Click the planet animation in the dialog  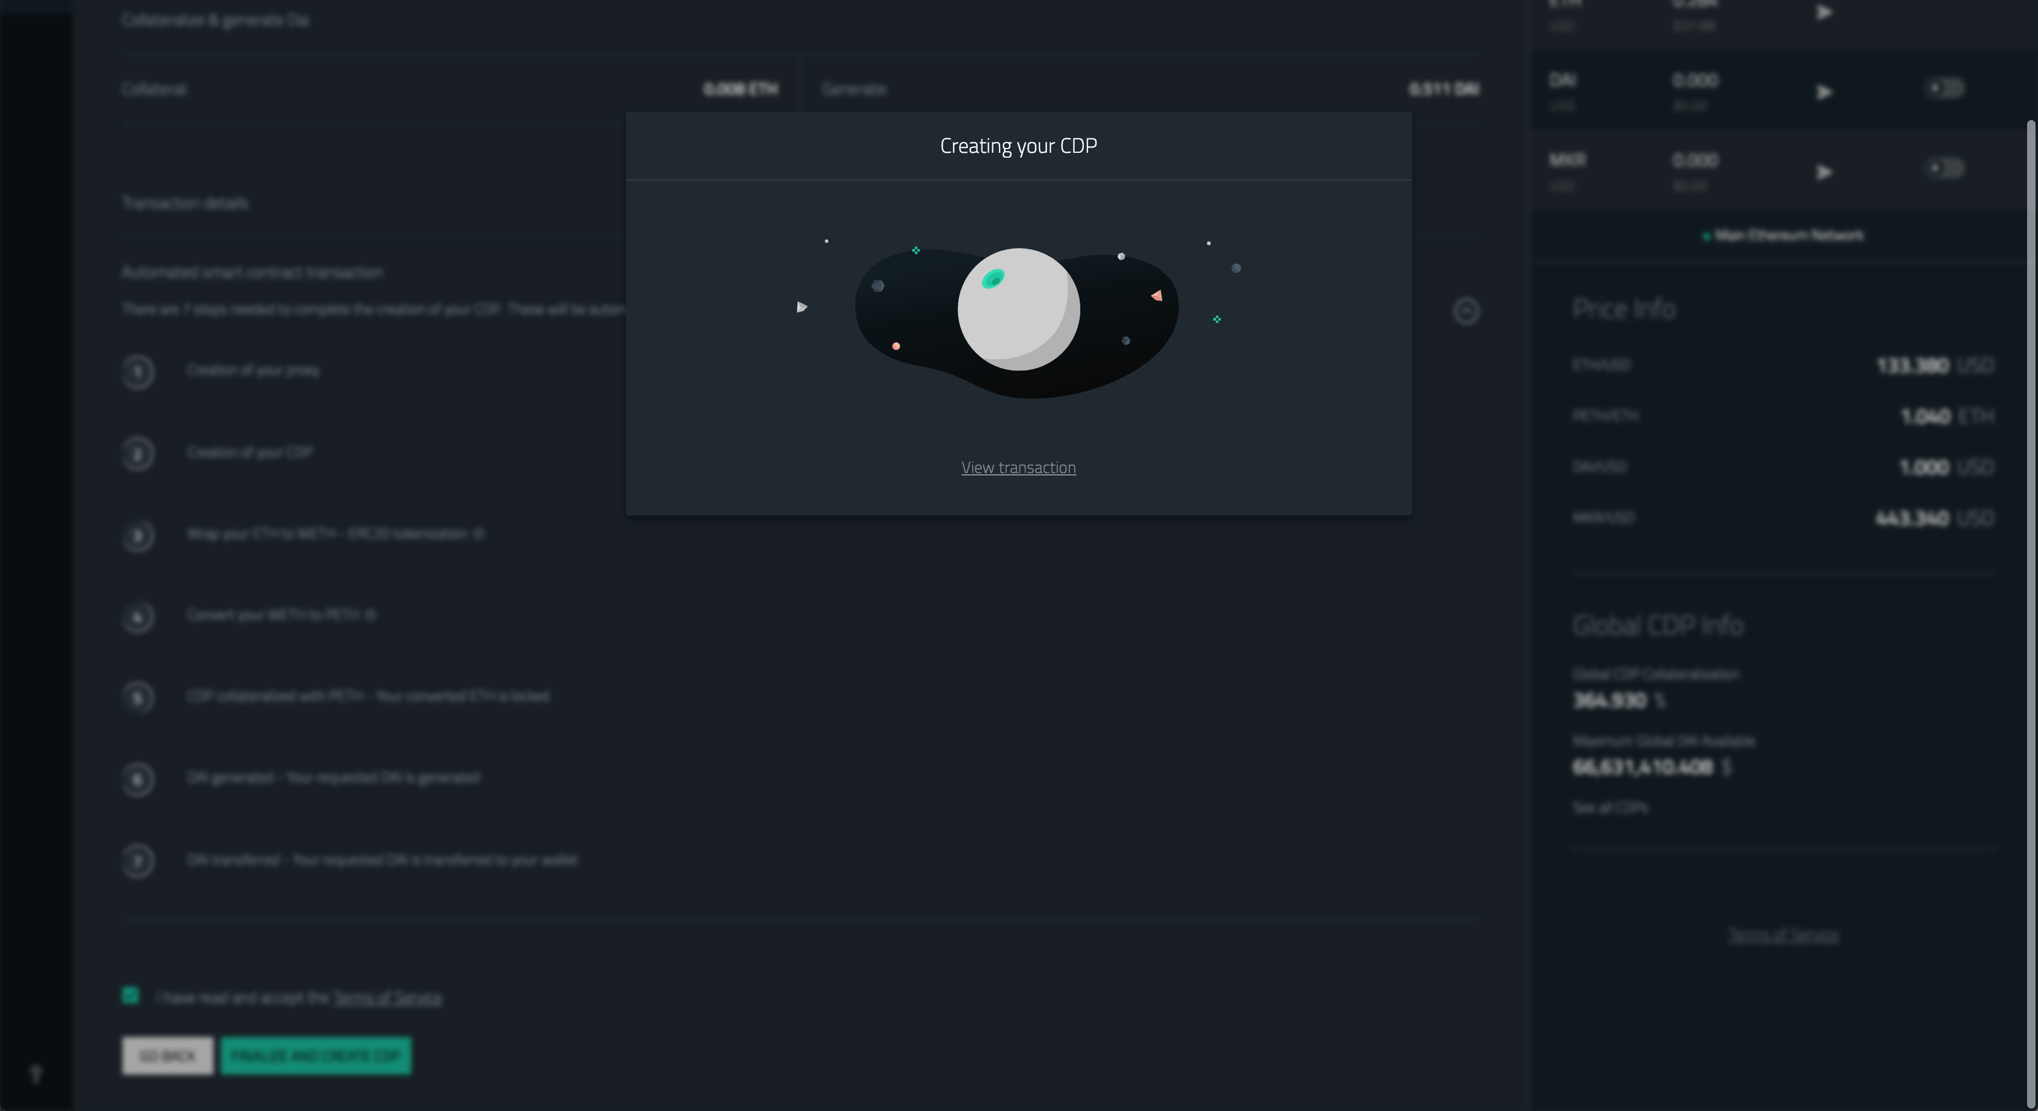pos(1018,310)
